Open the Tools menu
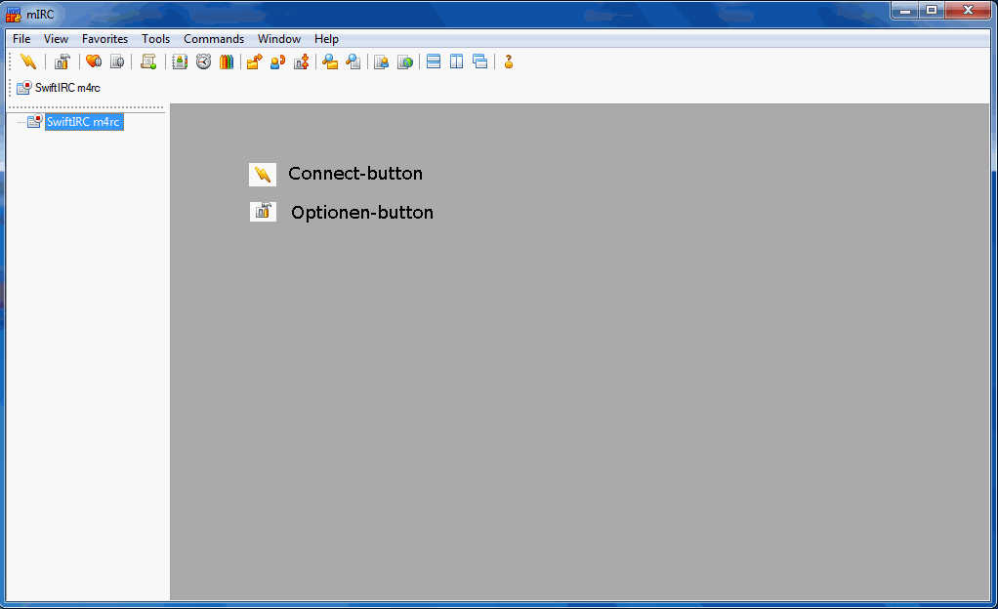998x609 pixels. [x=156, y=39]
